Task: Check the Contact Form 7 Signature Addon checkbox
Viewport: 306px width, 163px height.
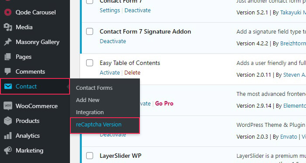Action: [x=90, y=31]
